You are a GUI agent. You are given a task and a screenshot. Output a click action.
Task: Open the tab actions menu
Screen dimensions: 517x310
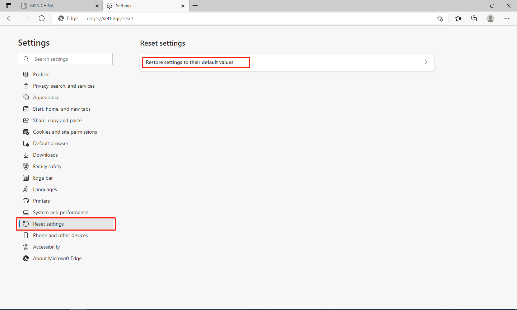pyautogui.click(x=8, y=5)
